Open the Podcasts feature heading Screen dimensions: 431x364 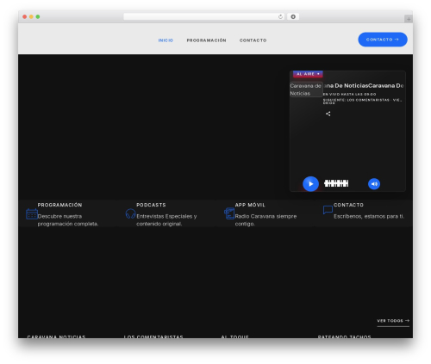click(x=151, y=205)
